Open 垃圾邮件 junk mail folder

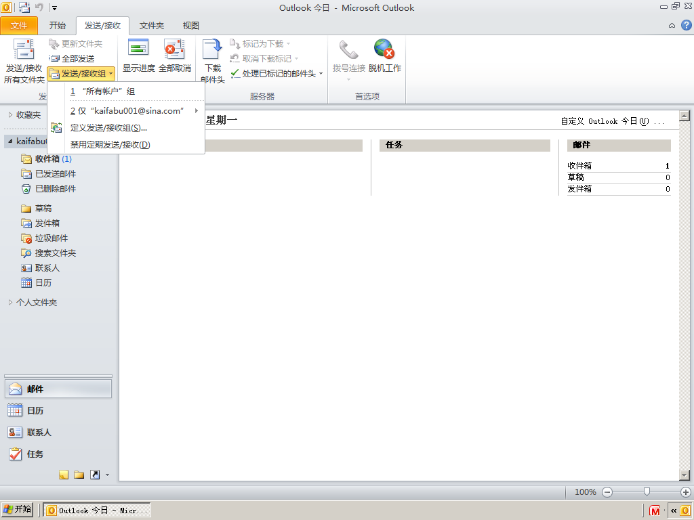(x=45, y=238)
